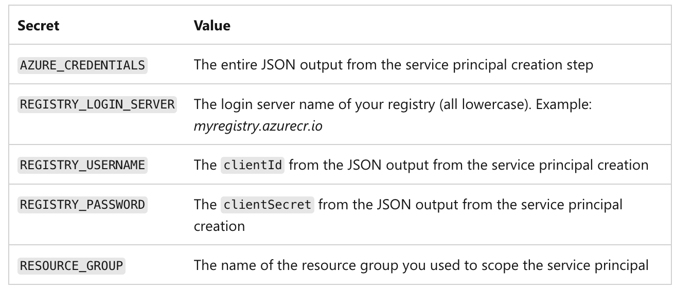The width and height of the screenshot is (675, 289).
Task: Click the clientSecret inline code
Action: [x=268, y=205]
